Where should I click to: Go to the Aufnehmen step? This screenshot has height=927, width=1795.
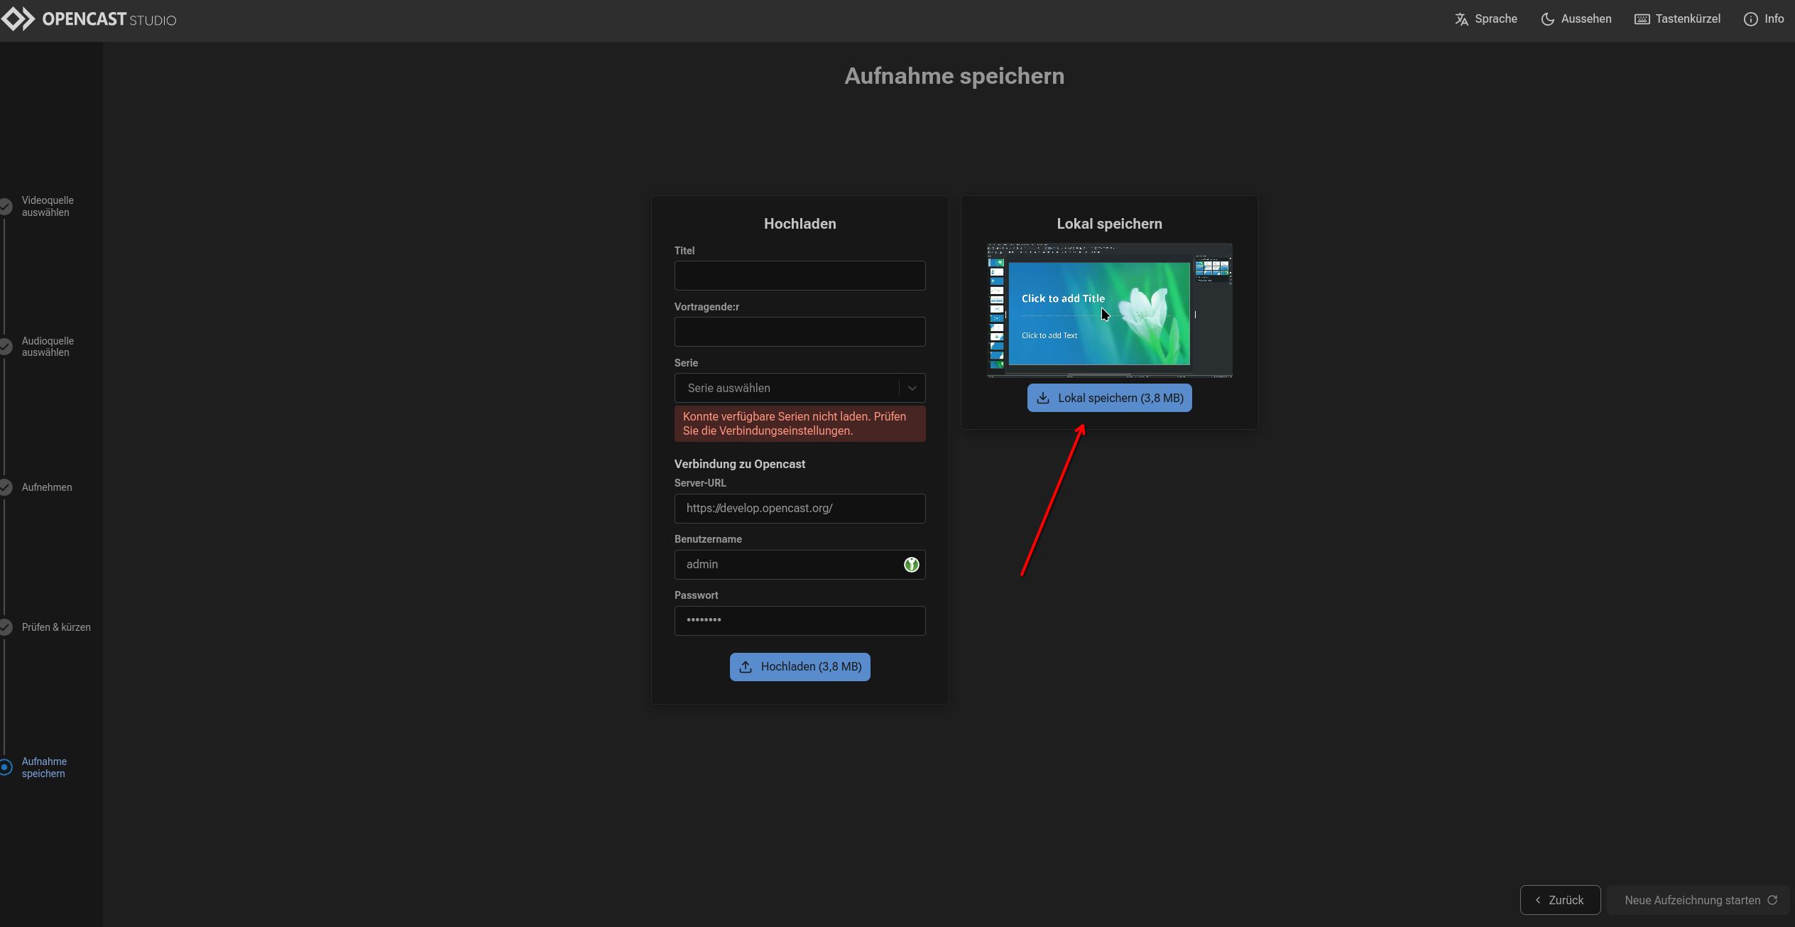tap(46, 487)
